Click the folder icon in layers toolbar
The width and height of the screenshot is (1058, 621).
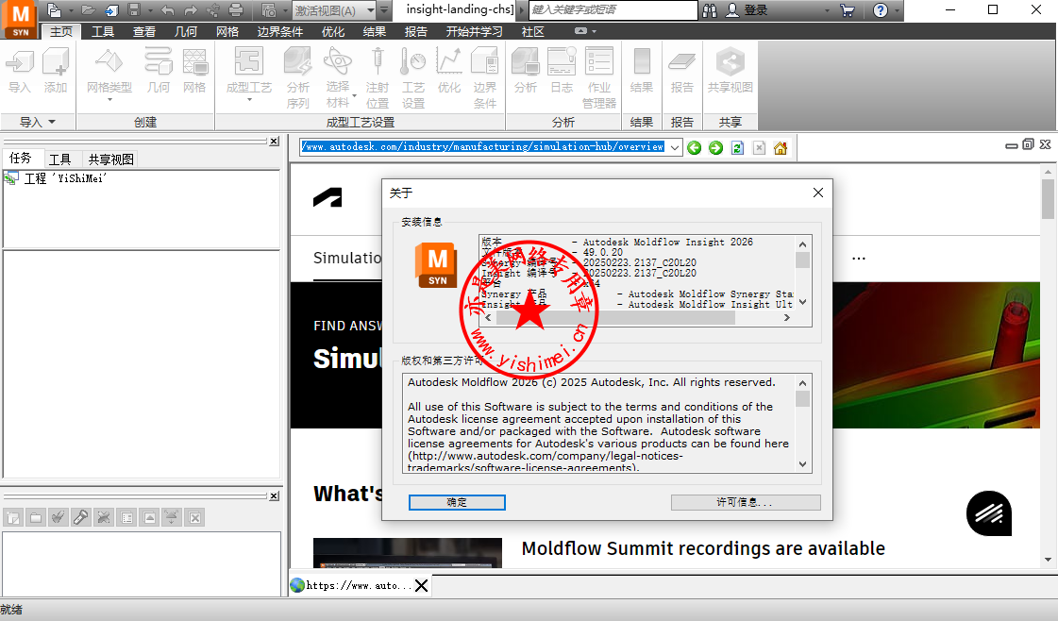pyautogui.click(x=36, y=518)
